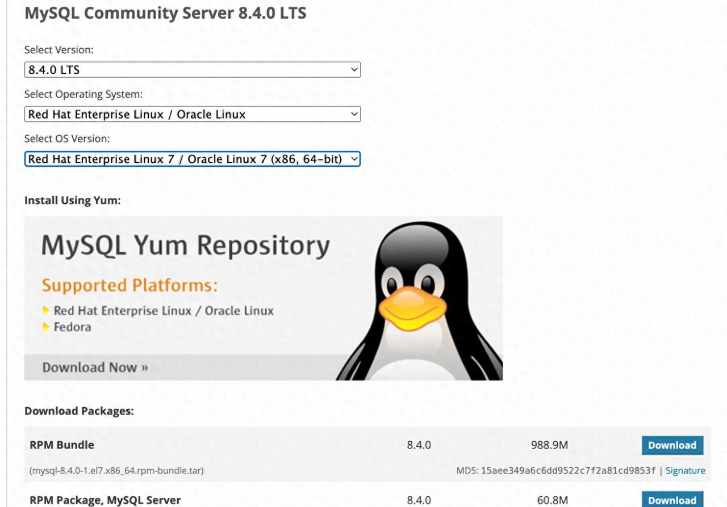Image resolution: width=727 pixels, height=507 pixels.
Task: Click the Install Using Yum heading
Action: click(x=72, y=200)
